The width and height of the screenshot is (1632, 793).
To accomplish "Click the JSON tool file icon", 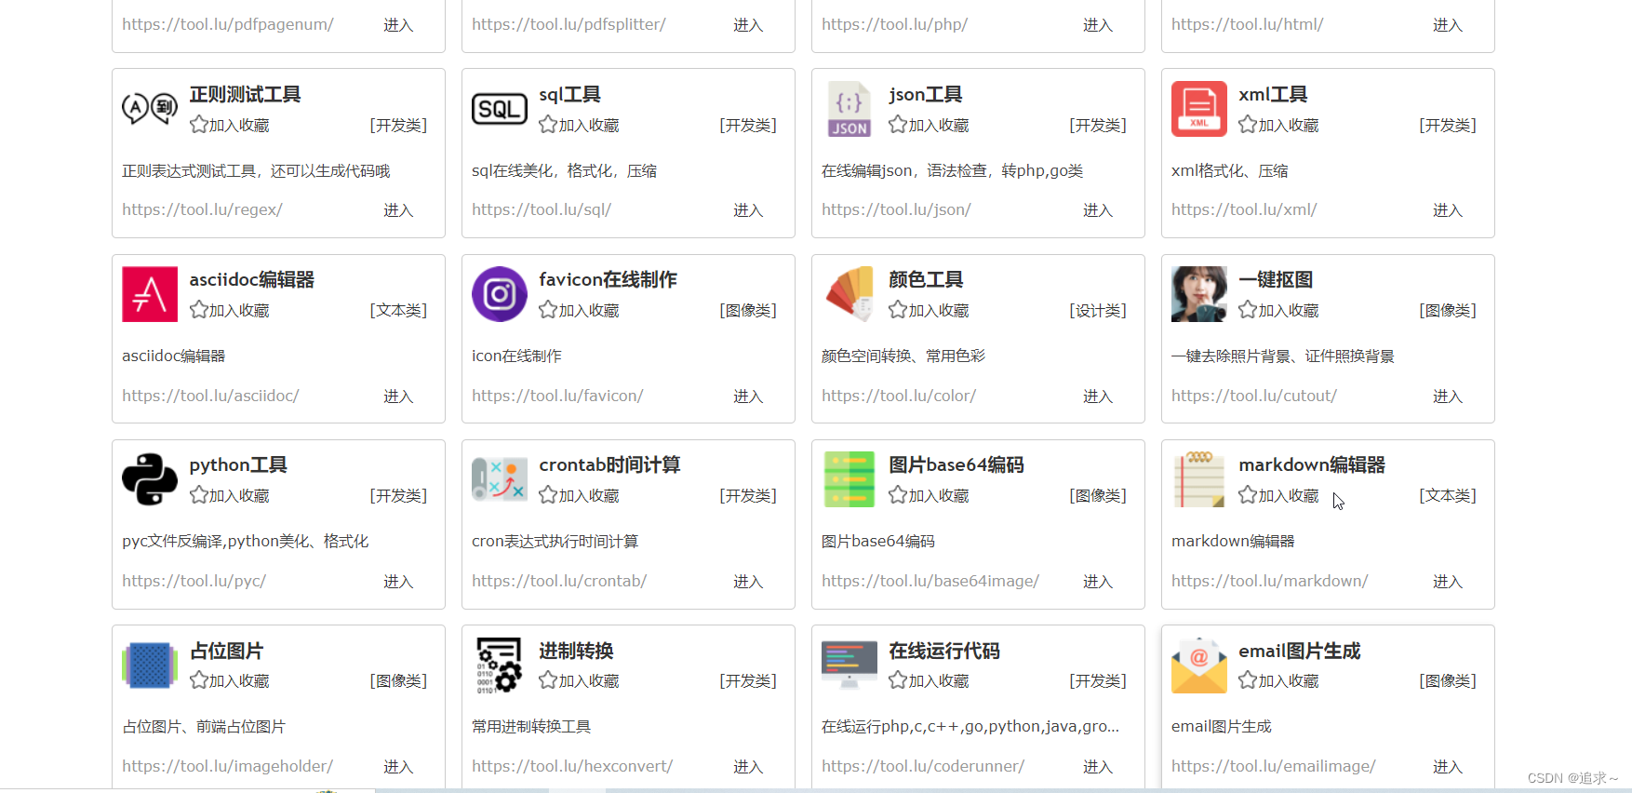I will click(849, 109).
